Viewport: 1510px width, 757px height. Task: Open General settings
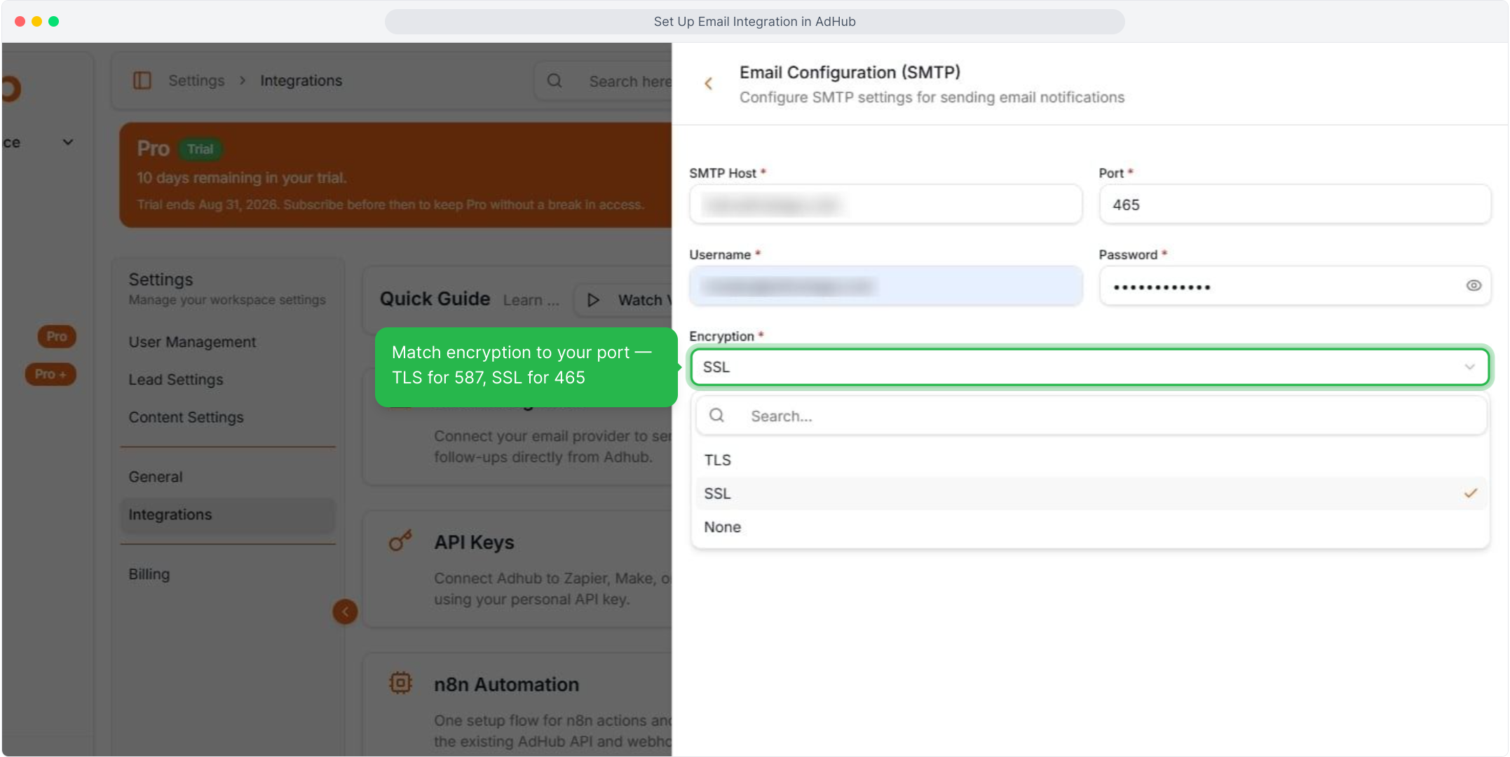pos(156,477)
